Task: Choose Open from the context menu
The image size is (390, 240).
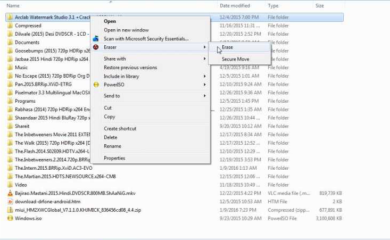Action: (x=110, y=21)
